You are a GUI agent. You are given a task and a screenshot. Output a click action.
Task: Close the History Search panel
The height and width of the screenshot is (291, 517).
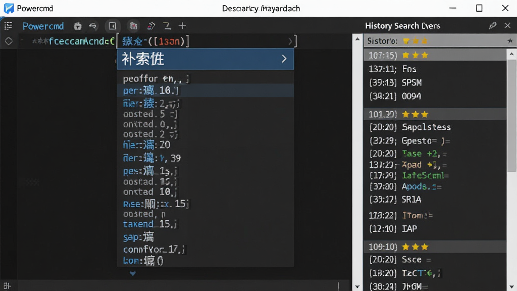(x=507, y=25)
